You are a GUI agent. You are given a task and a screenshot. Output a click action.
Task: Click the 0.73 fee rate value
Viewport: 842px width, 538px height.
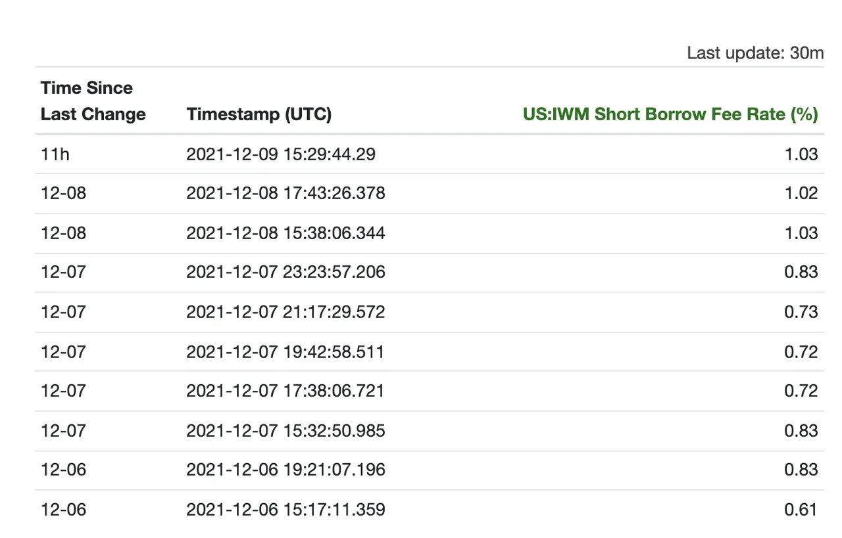801,311
